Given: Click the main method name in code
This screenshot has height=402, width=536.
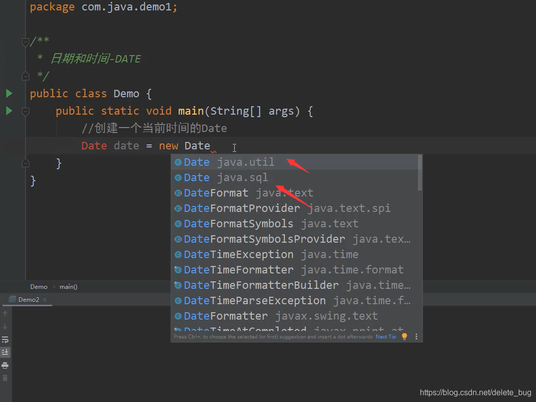Looking at the screenshot, I should pyautogui.click(x=191, y=111).
